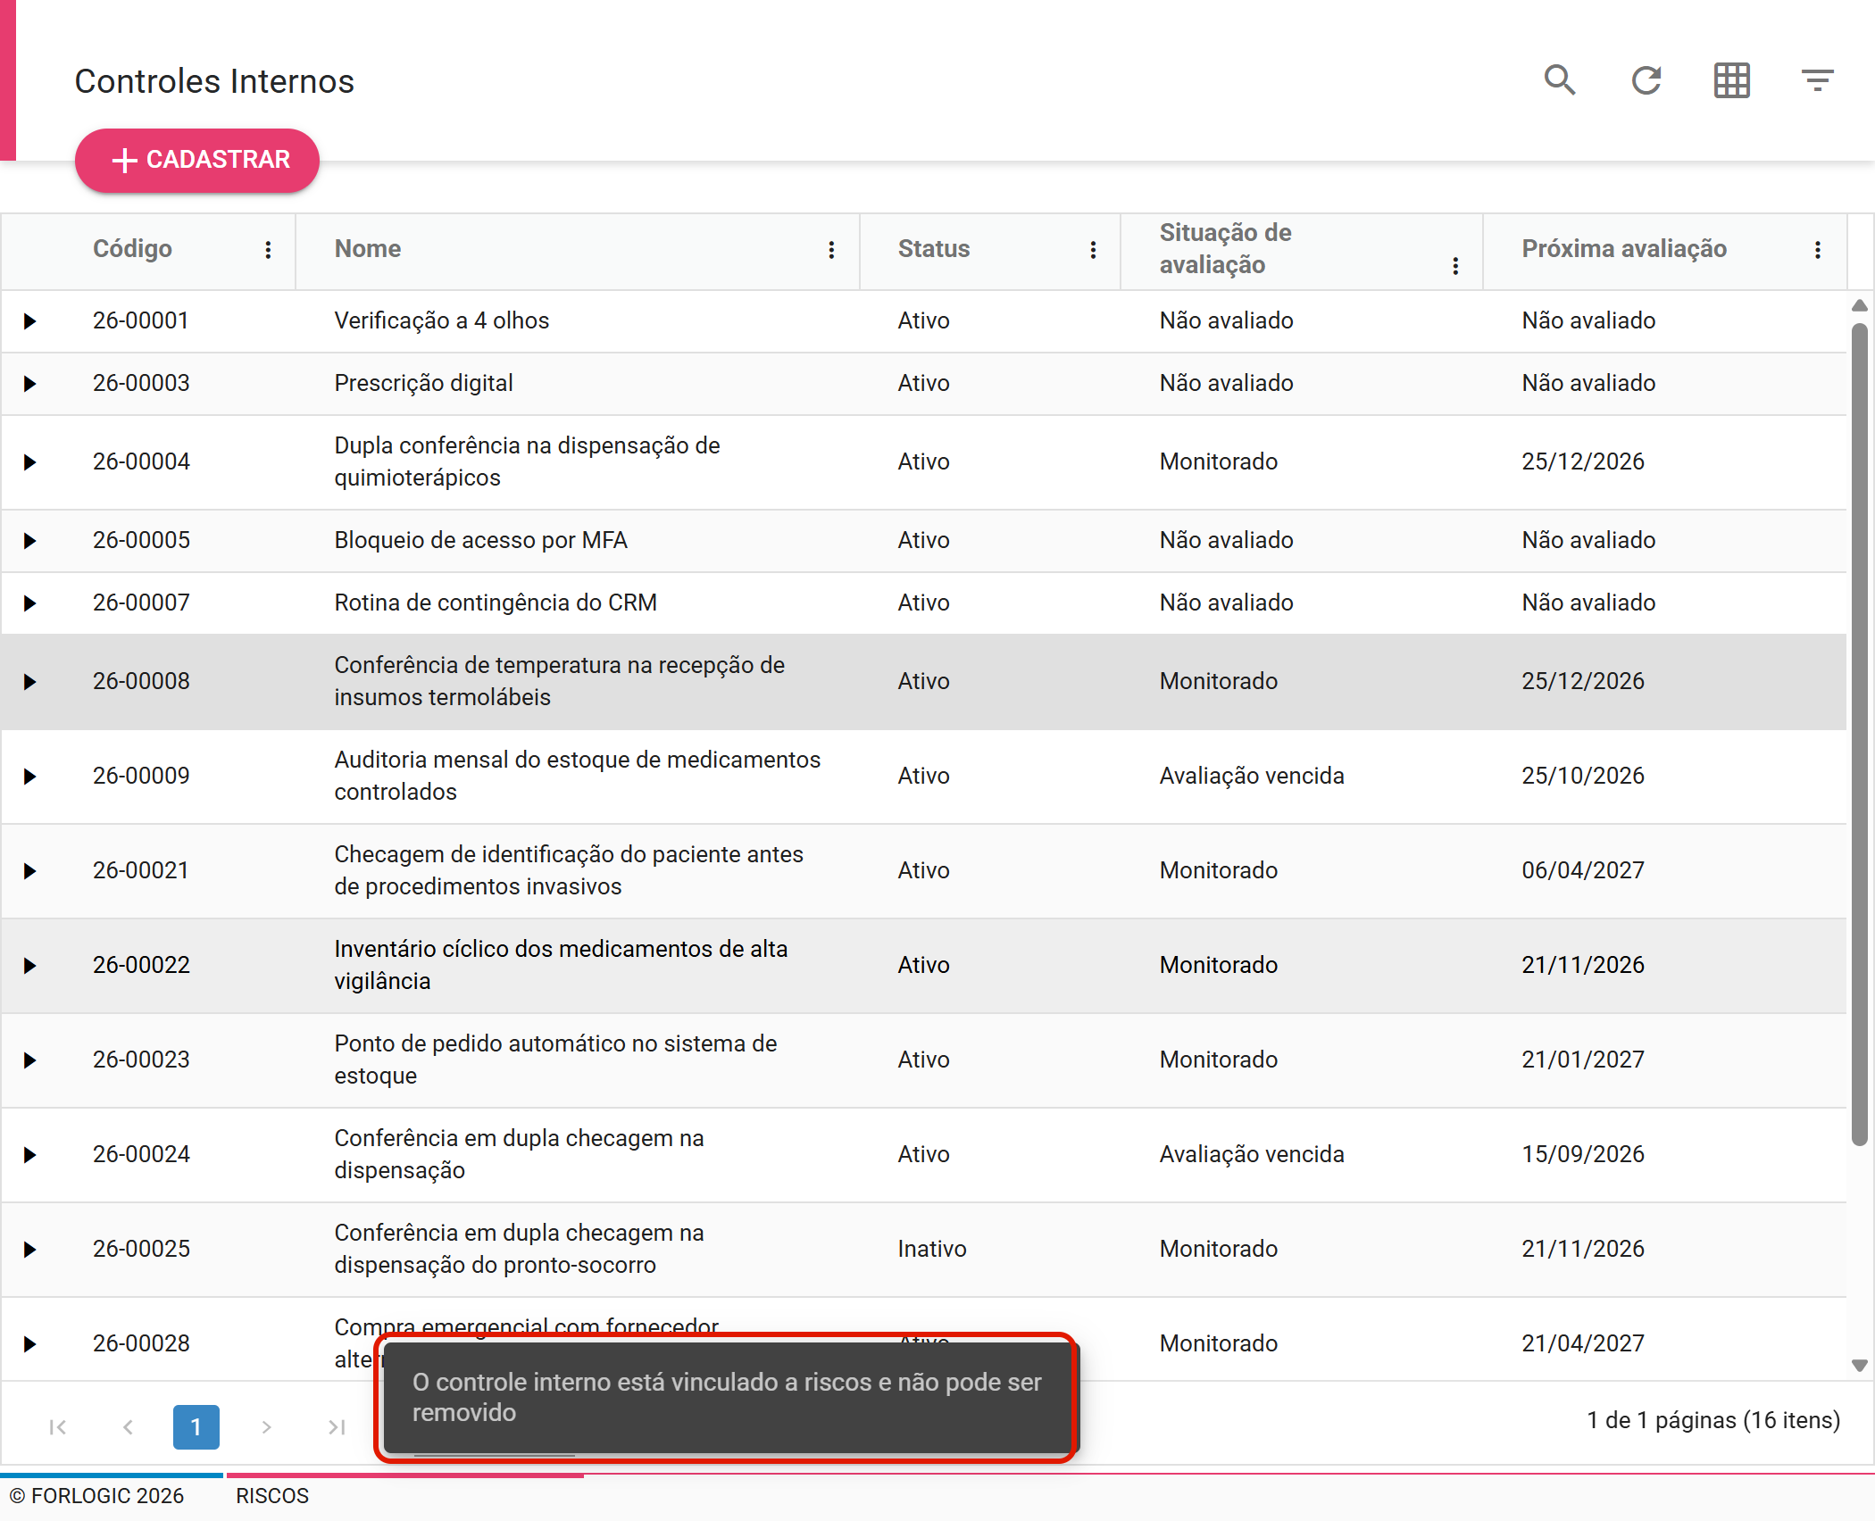Click the scrollbar down arrow
Viewport: 1875px width, 1521px height.
tap(1860, 1366)
